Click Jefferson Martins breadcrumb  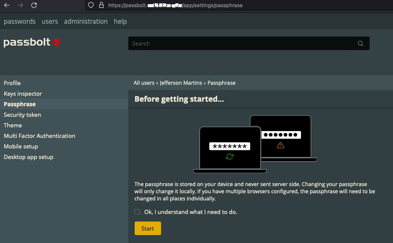(x=181, y=83)
